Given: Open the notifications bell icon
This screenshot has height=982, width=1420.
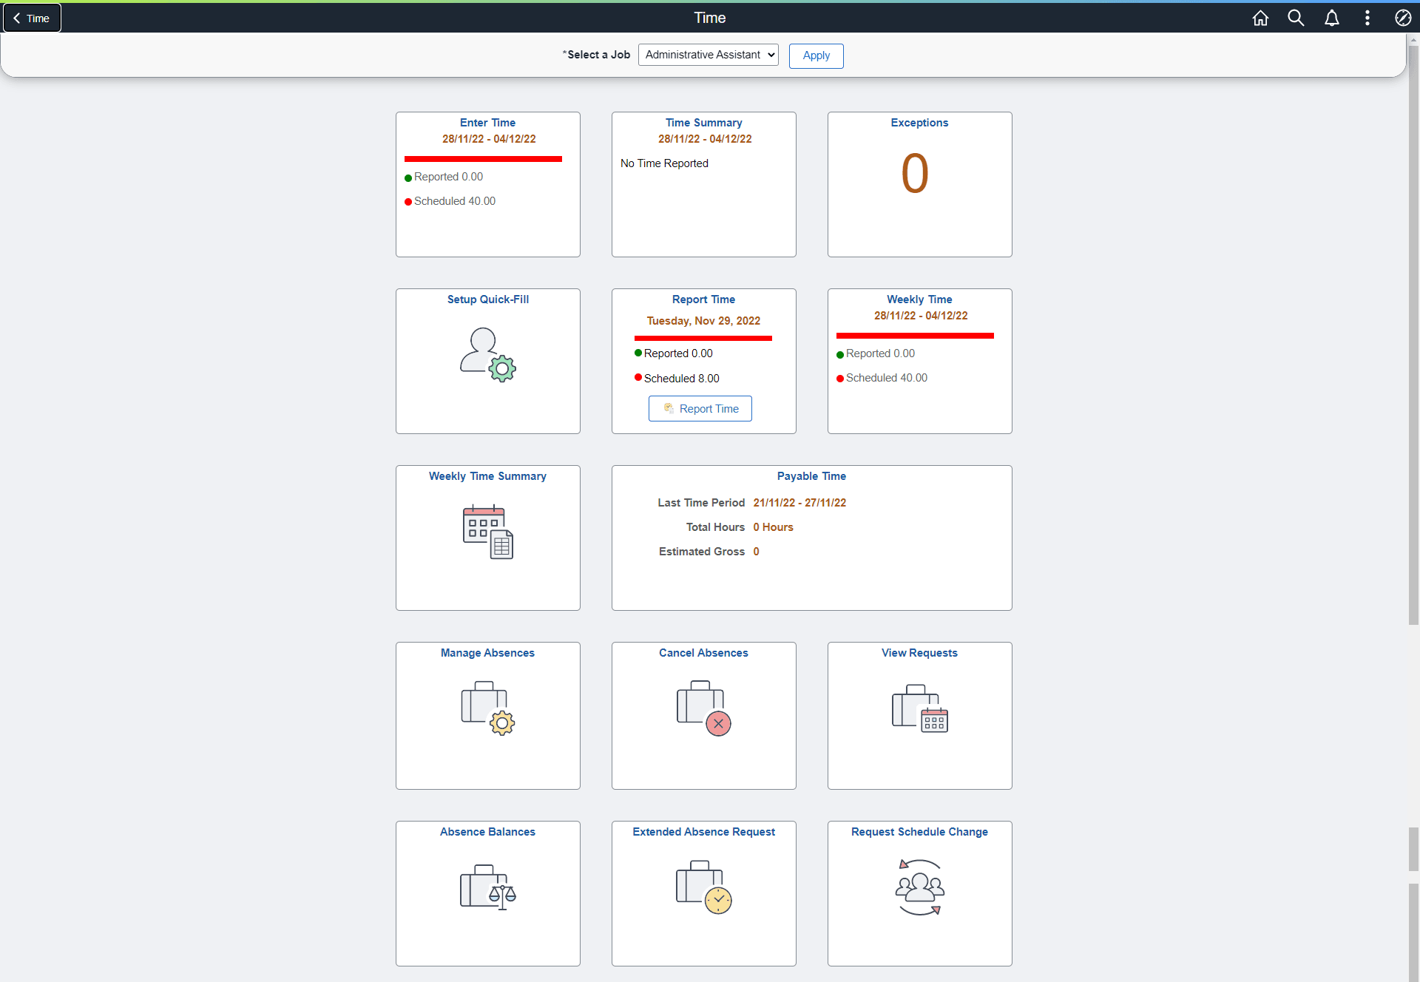Looking at the screenshot, I should click(1331, 18).
